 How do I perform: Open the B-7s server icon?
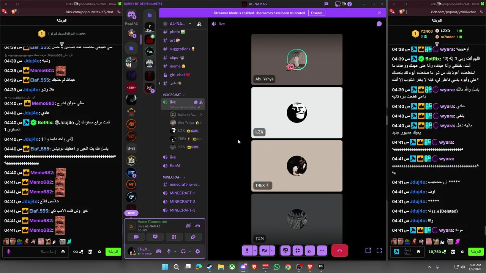pyautogui.click(x=131, y=148)
